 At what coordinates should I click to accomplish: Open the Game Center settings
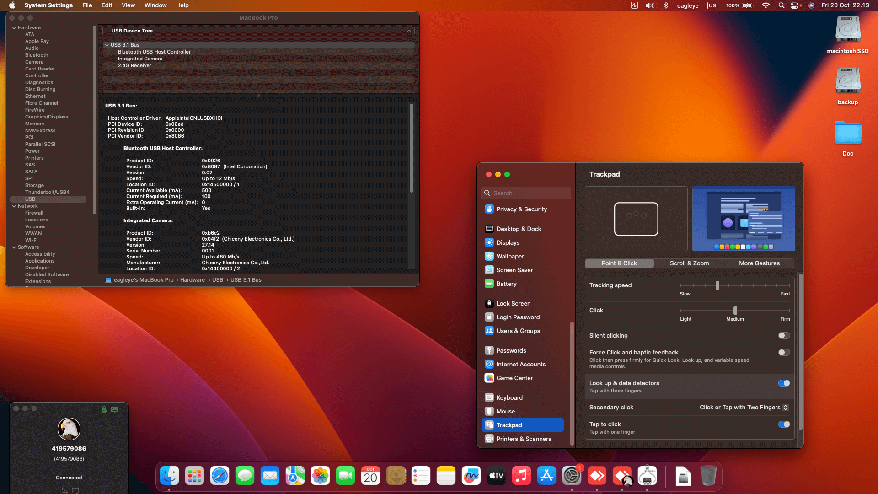514,378
